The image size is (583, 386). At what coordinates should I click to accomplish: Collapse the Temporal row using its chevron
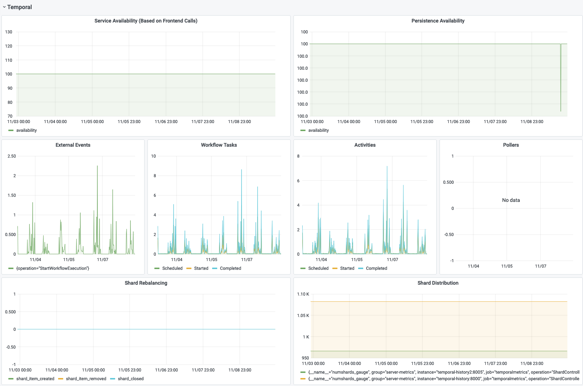pos(4,7)
